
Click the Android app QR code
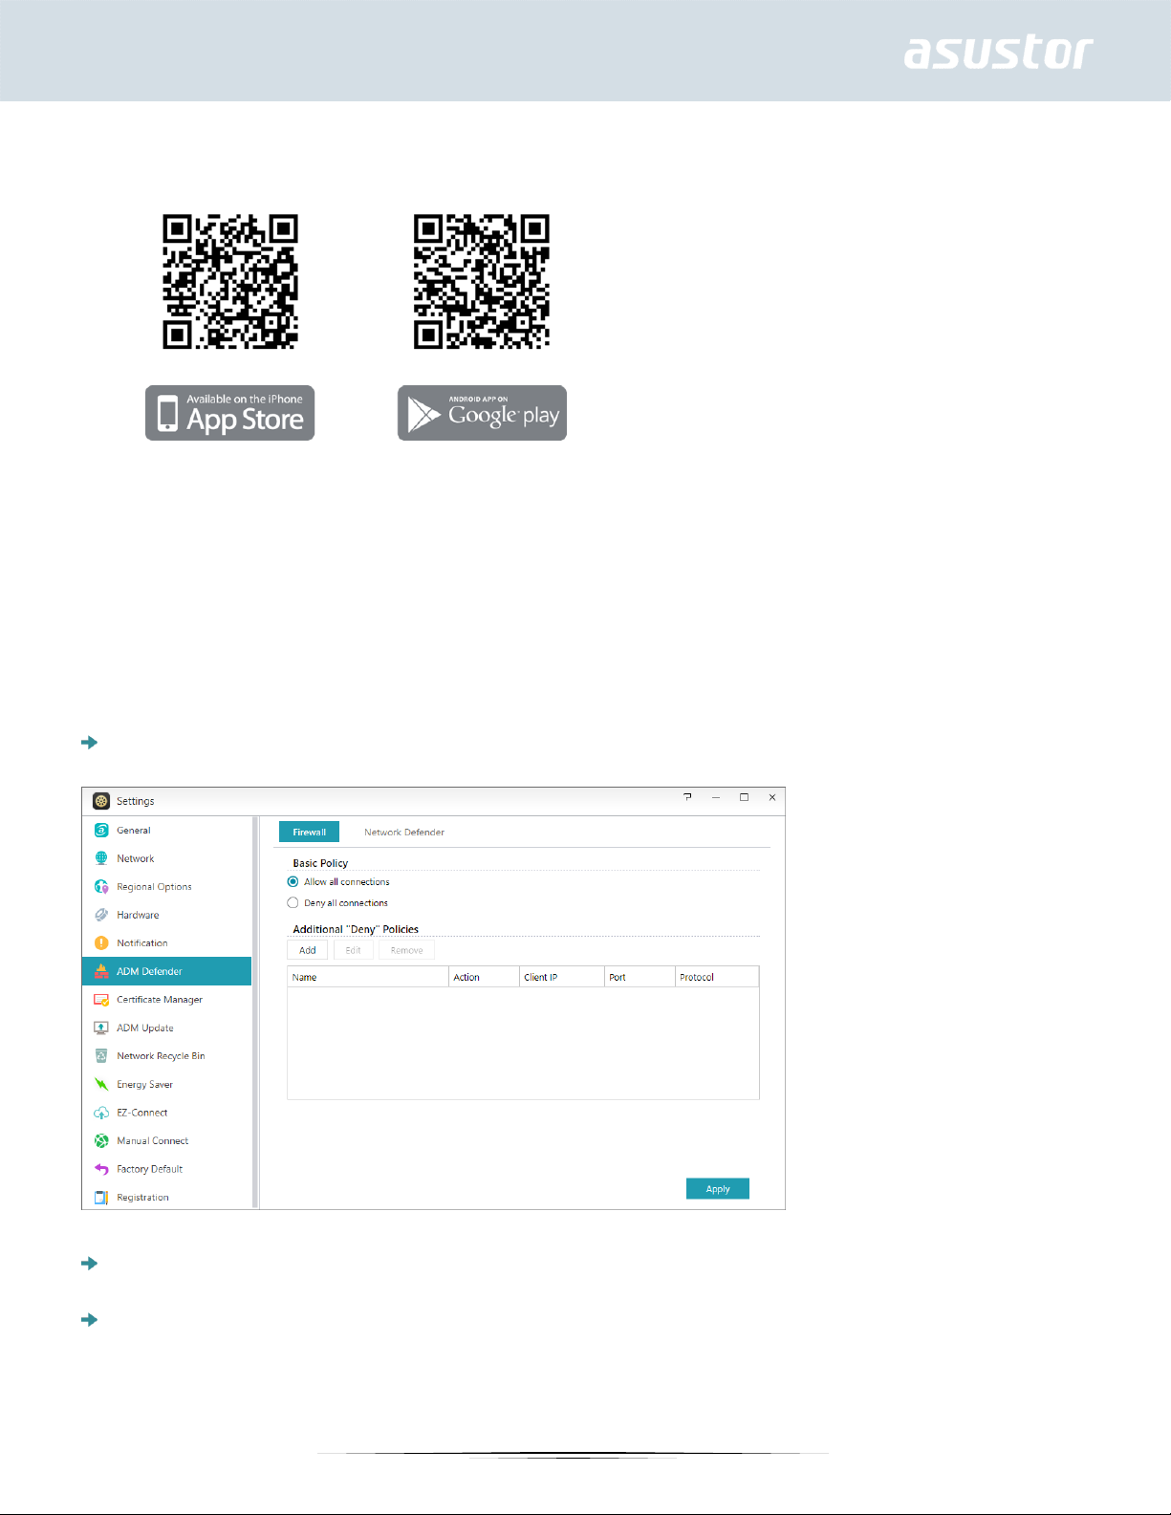(x=482, y=282)
